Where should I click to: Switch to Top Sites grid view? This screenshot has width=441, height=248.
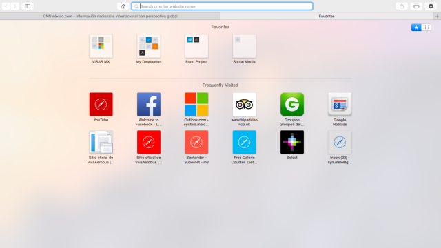(x=426, y=28)
